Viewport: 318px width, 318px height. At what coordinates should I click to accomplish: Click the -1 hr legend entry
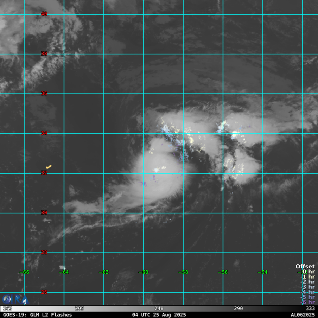(307, 277)
